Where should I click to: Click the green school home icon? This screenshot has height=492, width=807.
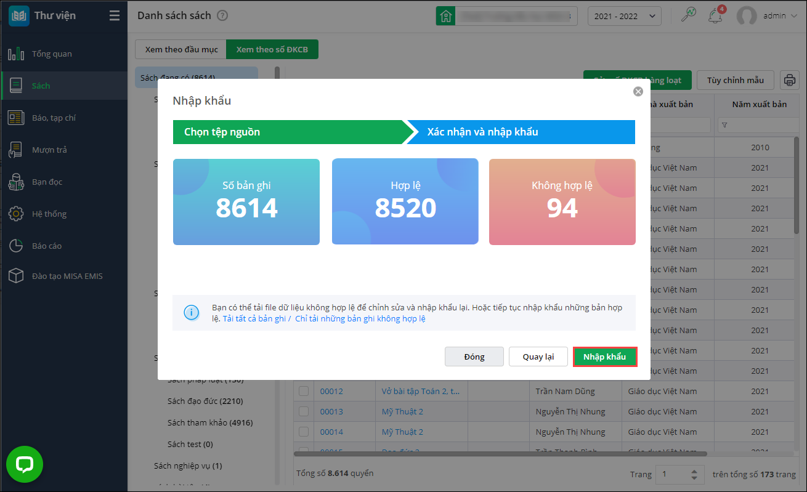(445, 16)
